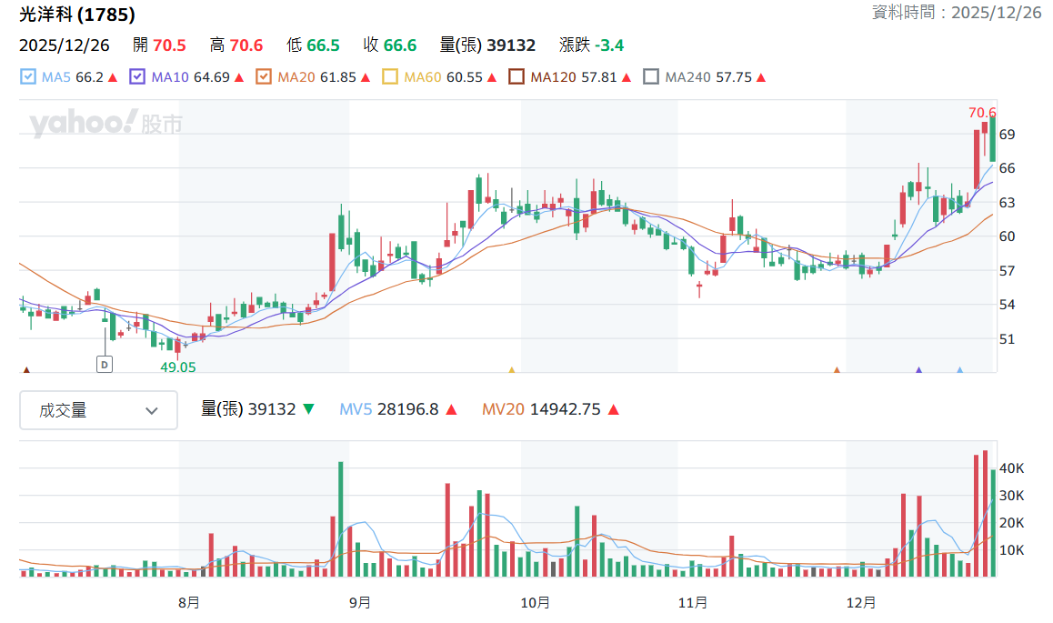Image resolution: width=1053 pixels, height=623 pixels.
Task: Enable the MA60 moving average checkbox
Action: point(389,76)
